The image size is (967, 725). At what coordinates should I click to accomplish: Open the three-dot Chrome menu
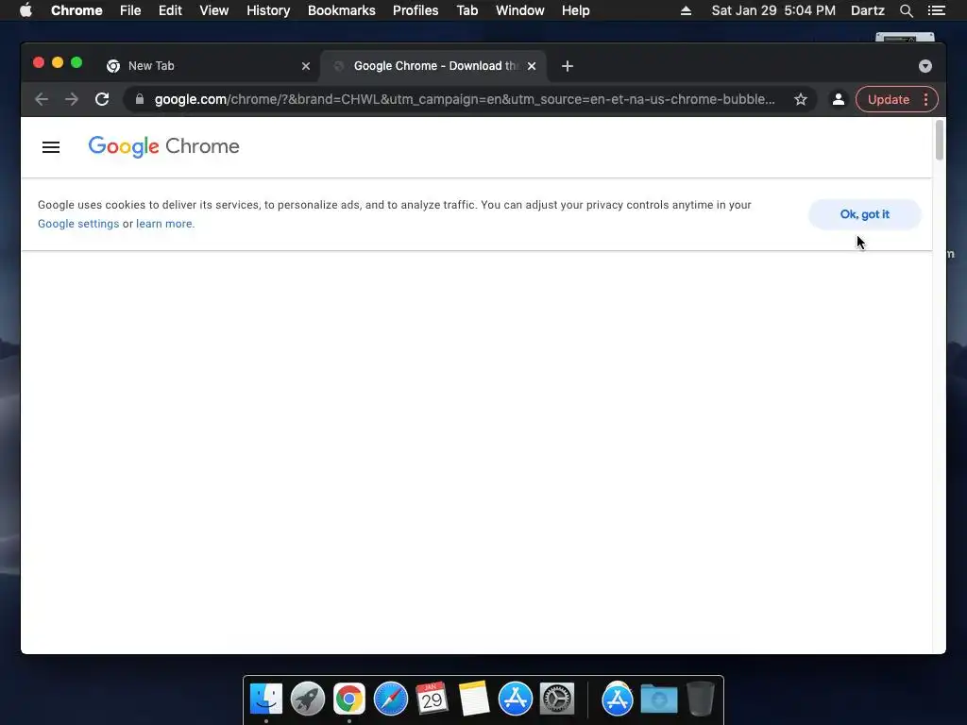tap(925, 99)
